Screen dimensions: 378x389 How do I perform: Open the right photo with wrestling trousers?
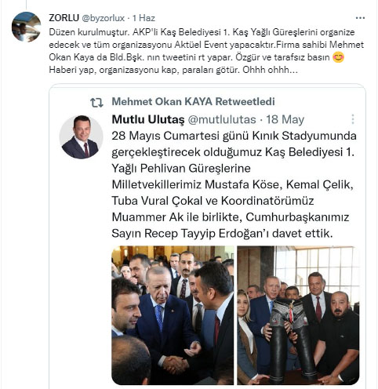pyautogui.click(x=298, y=315)
